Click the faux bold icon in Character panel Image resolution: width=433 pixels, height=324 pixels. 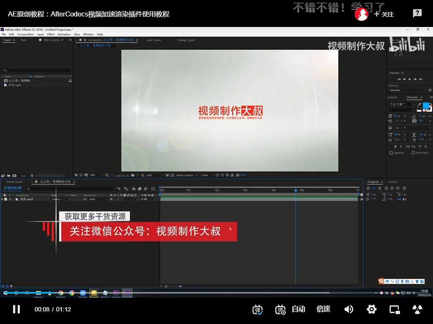tap(396, 147)
